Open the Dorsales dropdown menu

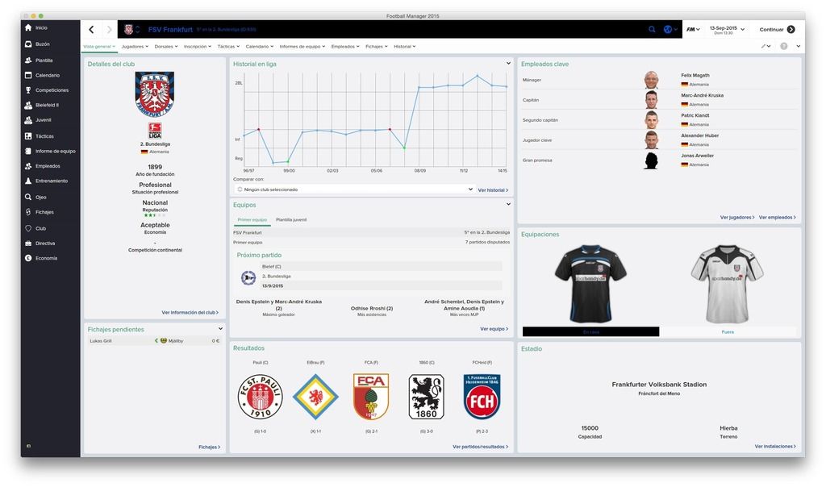click(x=166, y=46)
